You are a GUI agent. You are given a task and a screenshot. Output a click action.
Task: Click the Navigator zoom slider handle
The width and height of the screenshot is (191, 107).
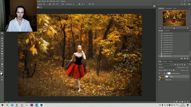[x=174, y=28]
